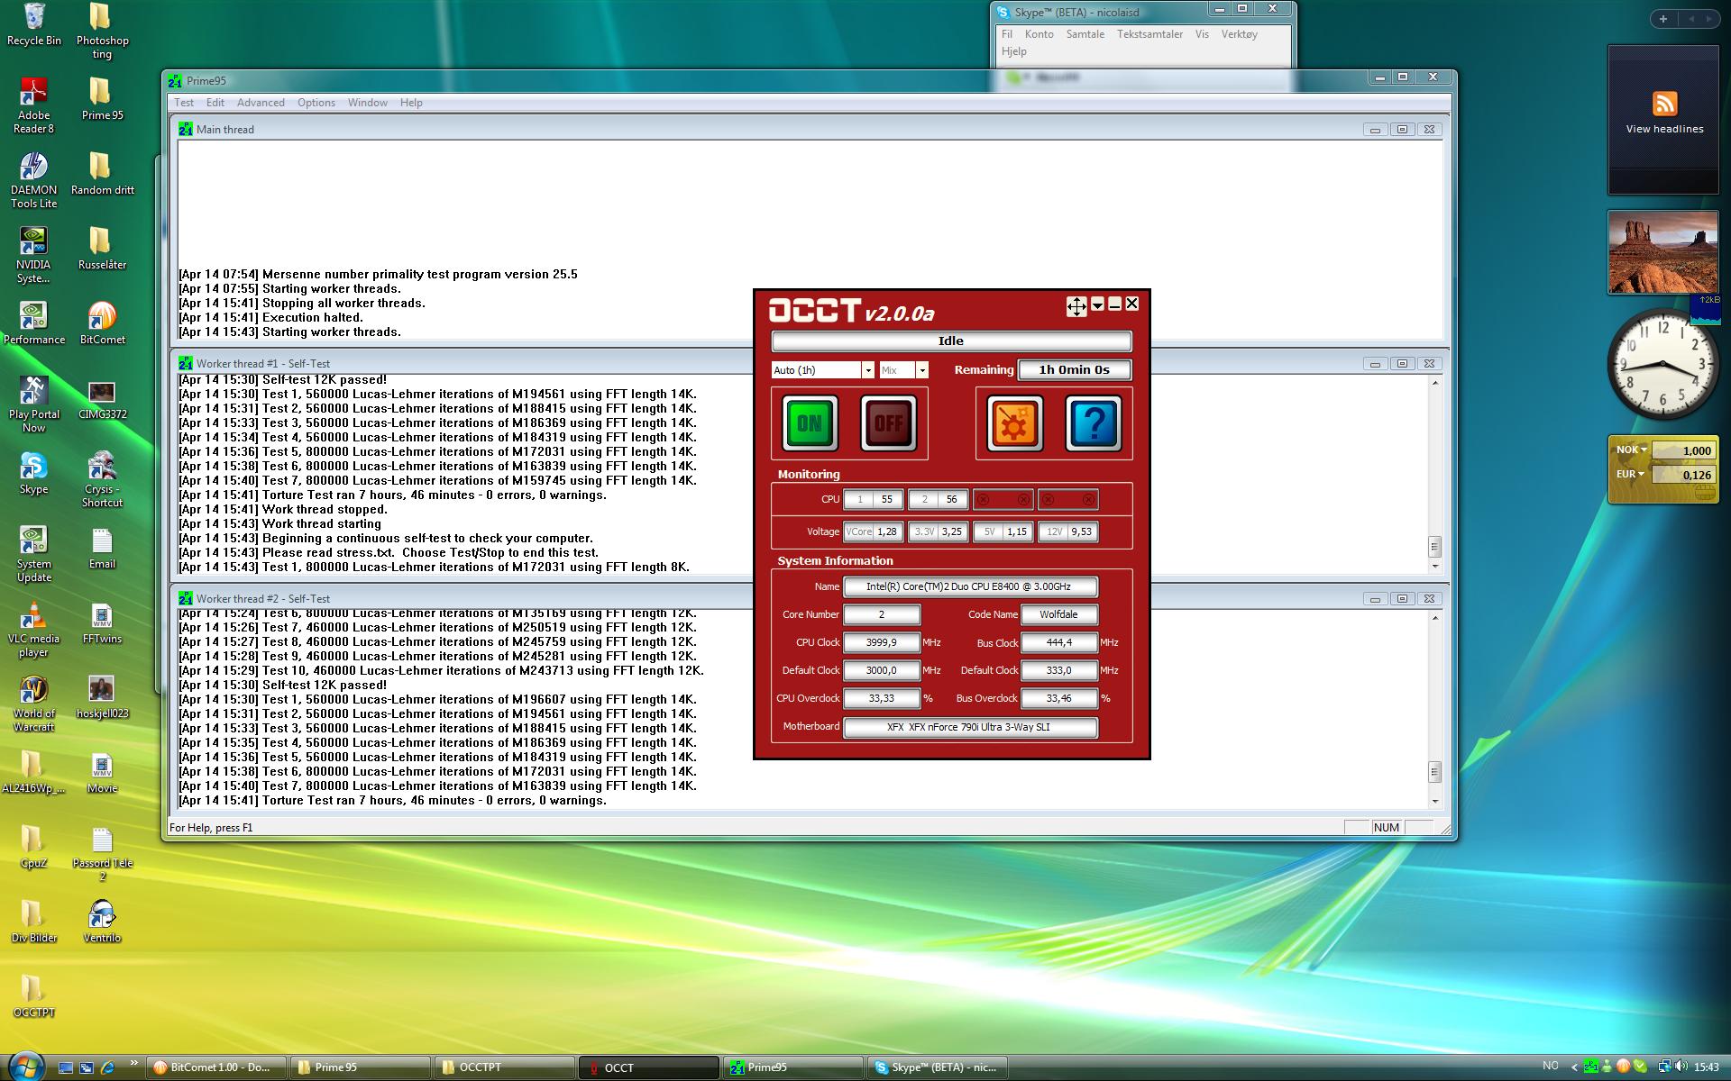1731x1081 pixels.
Task: Click Worker thread #1 scrollbar thumb
Action: click(1434, 546)
